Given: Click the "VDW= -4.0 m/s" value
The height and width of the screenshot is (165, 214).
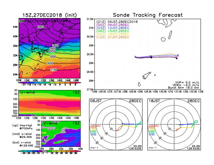Looking at the screenshot, I should pos(186,85).
